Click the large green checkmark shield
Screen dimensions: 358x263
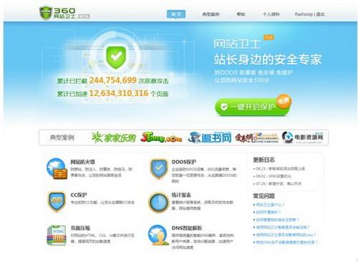[116, 57]
